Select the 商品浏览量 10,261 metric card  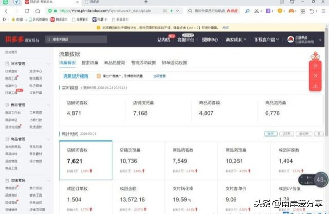pyautogui.click(x=244, y=160)
